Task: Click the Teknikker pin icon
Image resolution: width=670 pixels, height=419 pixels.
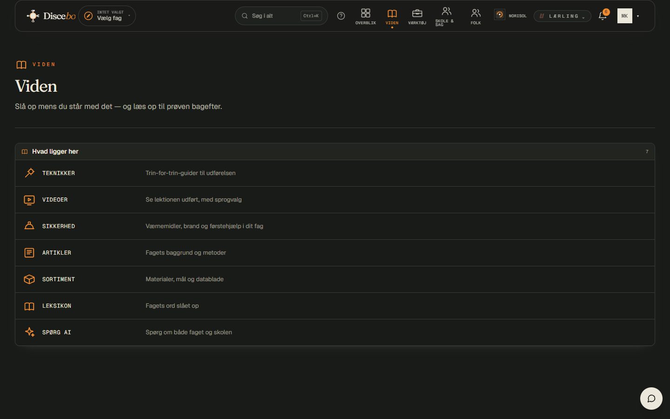Action: tap(29, 173)
